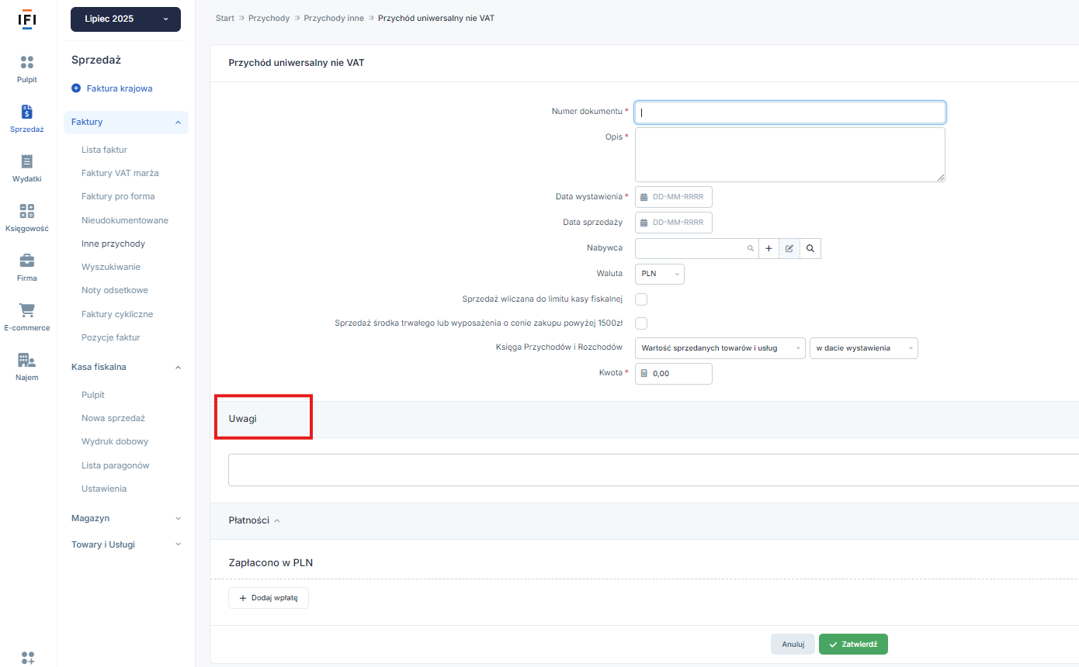Viewport: 1079px width, 667px height.
Task: Click into the Opis text area
Action: click(790, 155)
